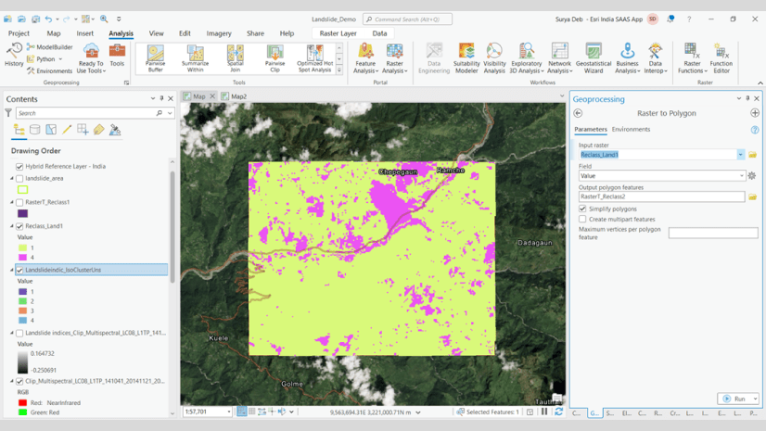Launch the Suitability Modeler
The height and width of the screenshot is (431, 766).
pyautogui.click(x=466, y=58)
